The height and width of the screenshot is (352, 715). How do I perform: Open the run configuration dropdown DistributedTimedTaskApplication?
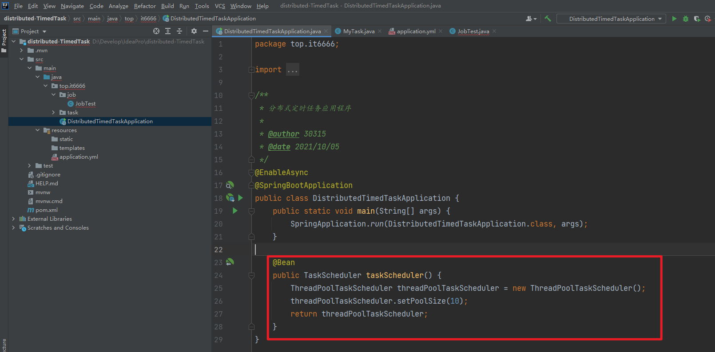pos(611,19)
